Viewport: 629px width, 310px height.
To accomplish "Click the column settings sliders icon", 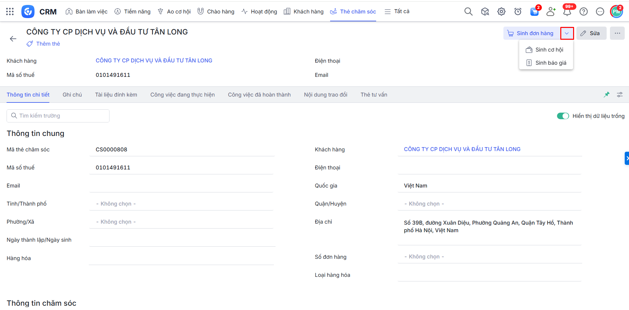I will pyautogui.click(x=620, y=95).
